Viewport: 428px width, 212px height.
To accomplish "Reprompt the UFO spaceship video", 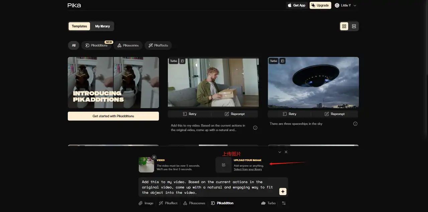I will [335, 114].
